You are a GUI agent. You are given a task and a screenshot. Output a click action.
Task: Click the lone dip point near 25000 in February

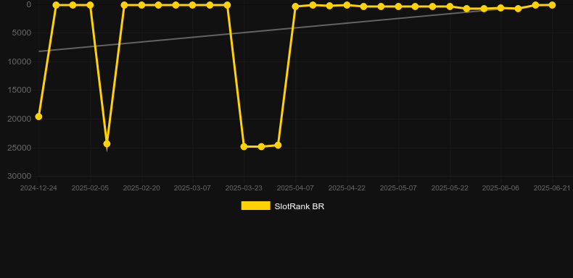click(x=107, y=144)
